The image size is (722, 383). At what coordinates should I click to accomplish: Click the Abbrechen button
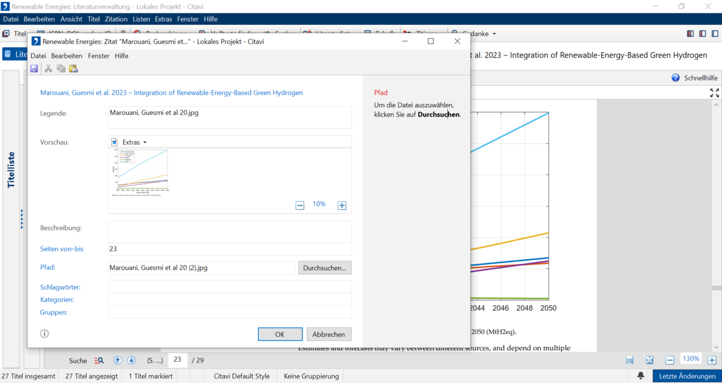tap(329, 334)
